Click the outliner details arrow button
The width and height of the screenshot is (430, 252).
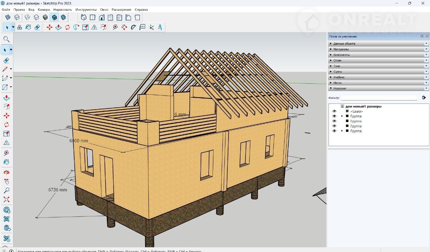point(424,98)
